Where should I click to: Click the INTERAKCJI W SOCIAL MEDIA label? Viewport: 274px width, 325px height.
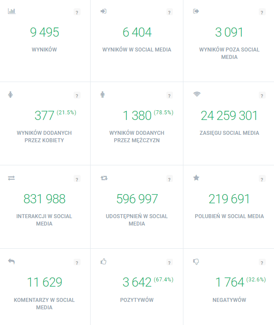(x=44, y=220)
